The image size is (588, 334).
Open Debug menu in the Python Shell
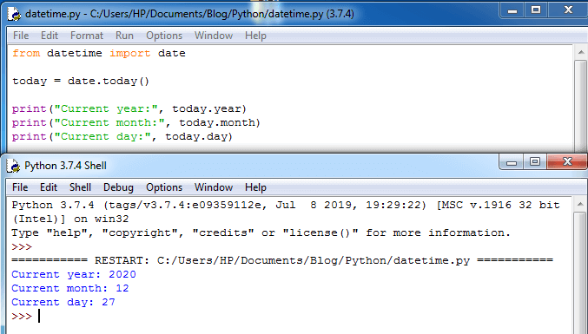click(x=118, y=187)
